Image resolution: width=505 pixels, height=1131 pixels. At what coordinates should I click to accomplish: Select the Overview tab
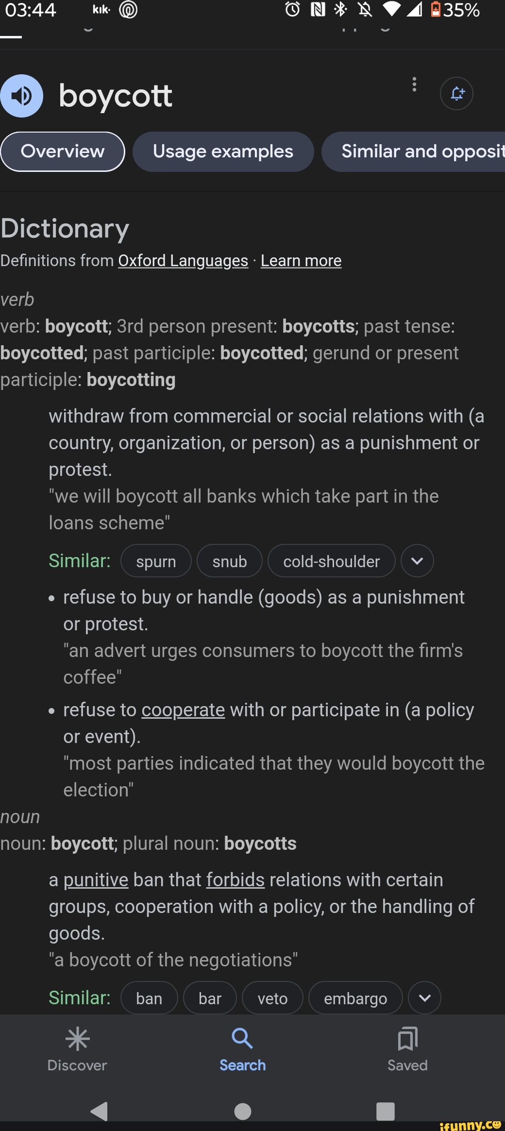pos(63,152)
